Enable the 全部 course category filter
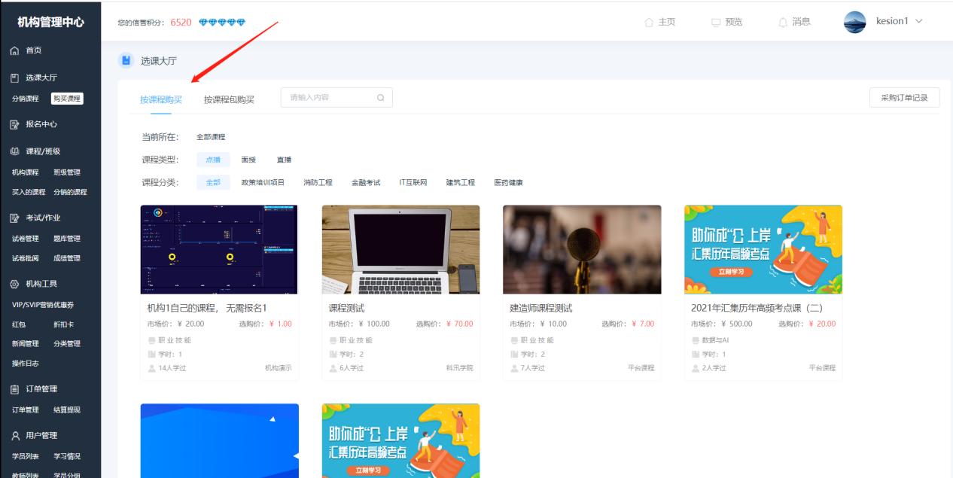This screenshot has height=478, width=953. (213, 181)
